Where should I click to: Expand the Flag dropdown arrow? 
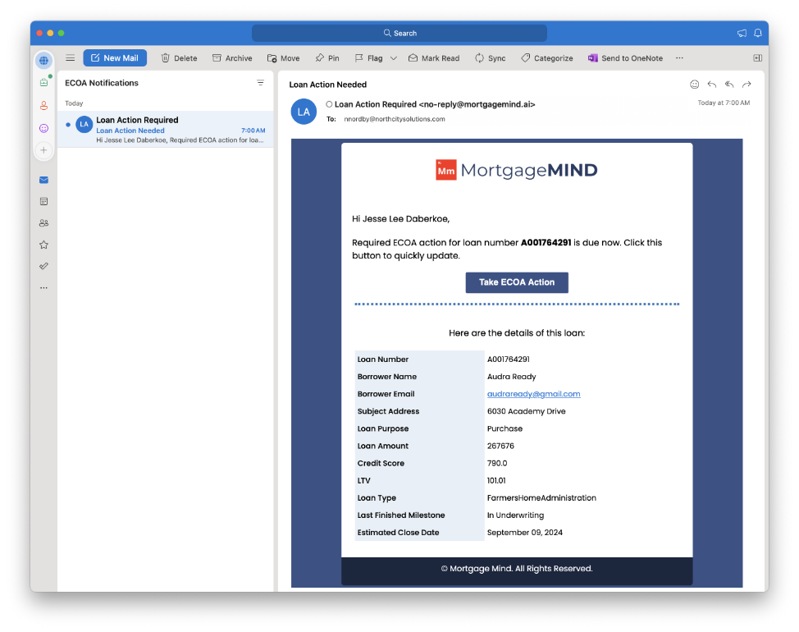(x=394, y=58)
